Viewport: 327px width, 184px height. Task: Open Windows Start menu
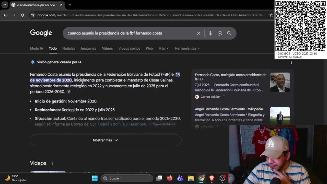pos(95,178)
